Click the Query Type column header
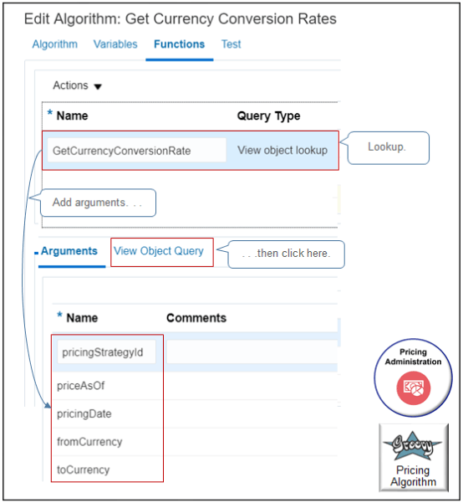 268,115
